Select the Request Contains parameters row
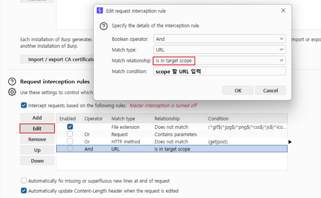Screen dimensions: 321x198 tap(172, 134)
